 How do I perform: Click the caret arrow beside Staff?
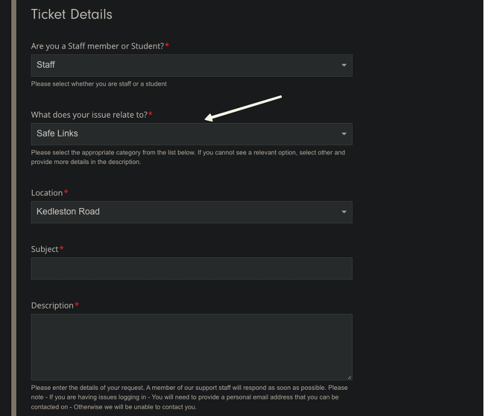pos(344,65)
